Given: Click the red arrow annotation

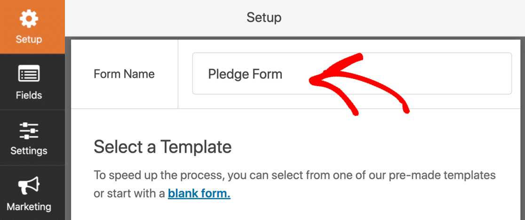Looking at the screenshot, I should click(358, 84).
